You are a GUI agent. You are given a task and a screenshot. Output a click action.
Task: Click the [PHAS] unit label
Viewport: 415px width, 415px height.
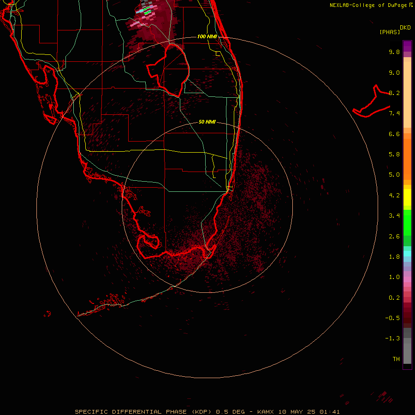click(390, 32)
